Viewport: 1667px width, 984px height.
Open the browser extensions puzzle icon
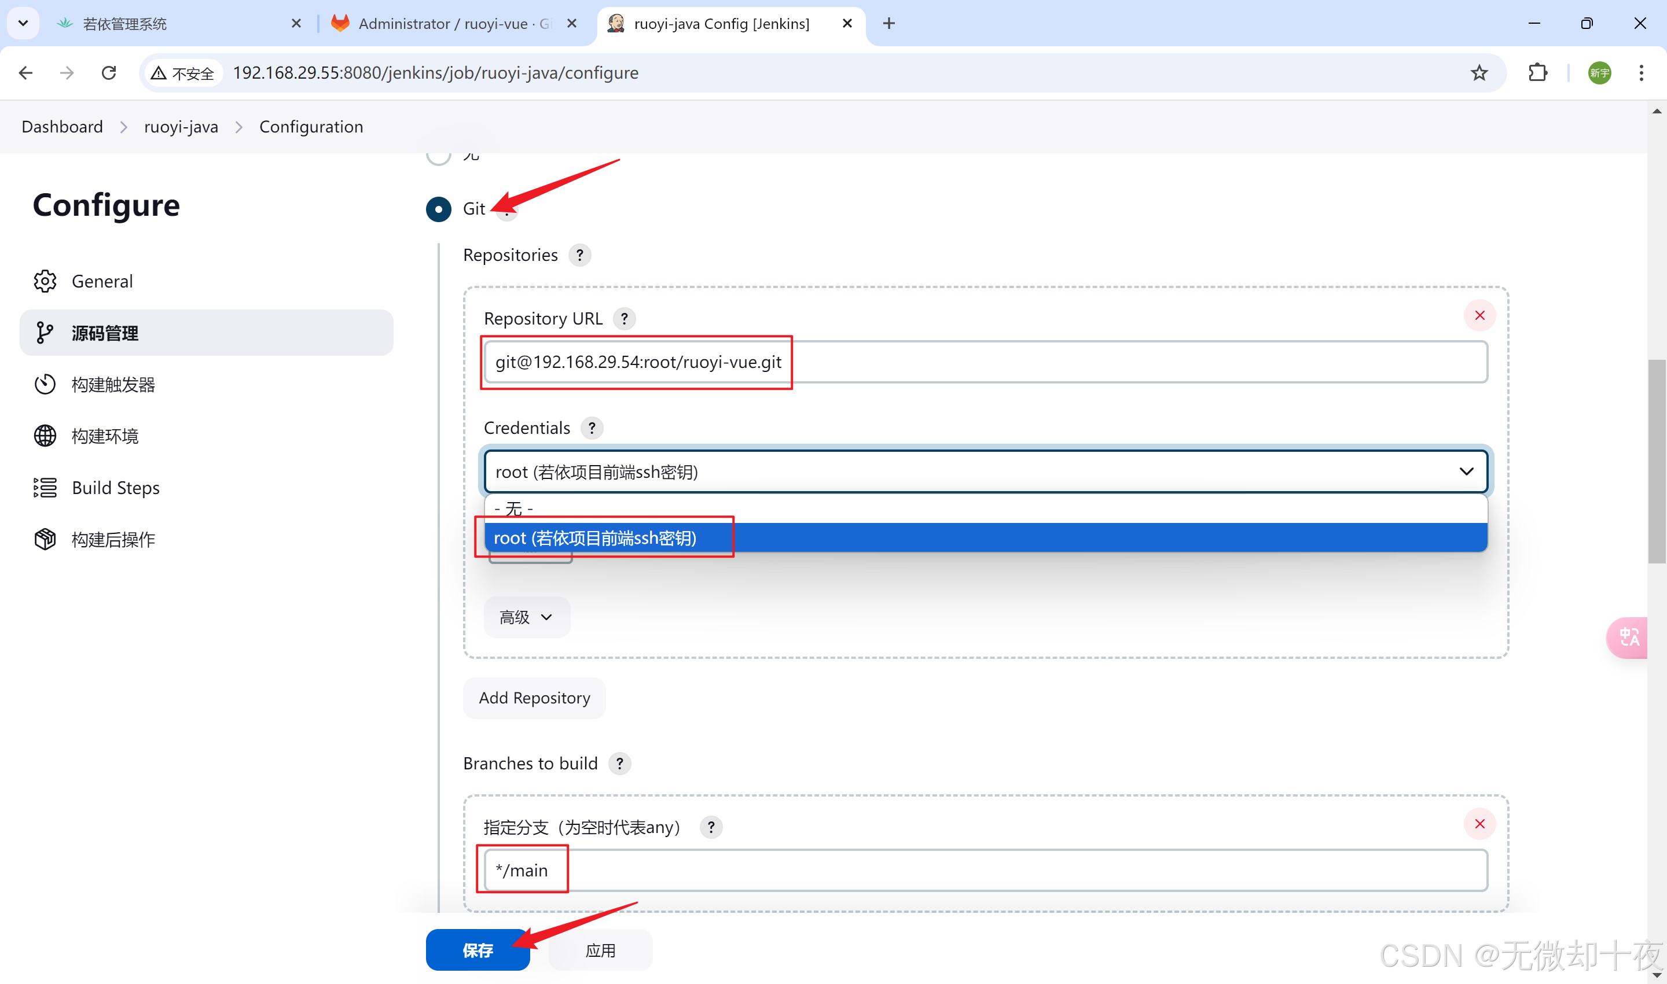(1537, 73)
